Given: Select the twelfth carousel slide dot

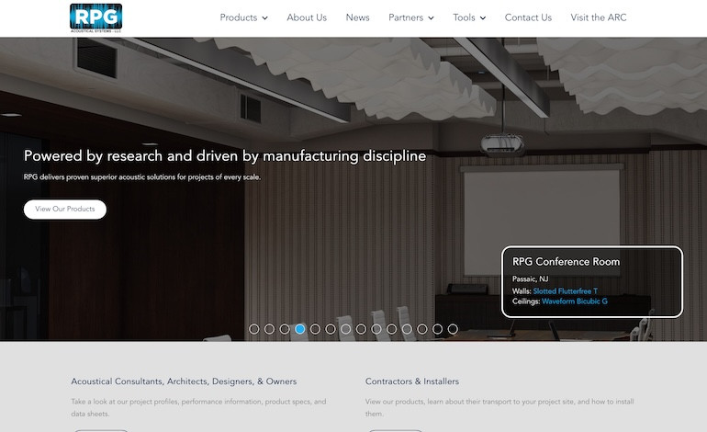Looking at the screenshot, I should point(422,329).
